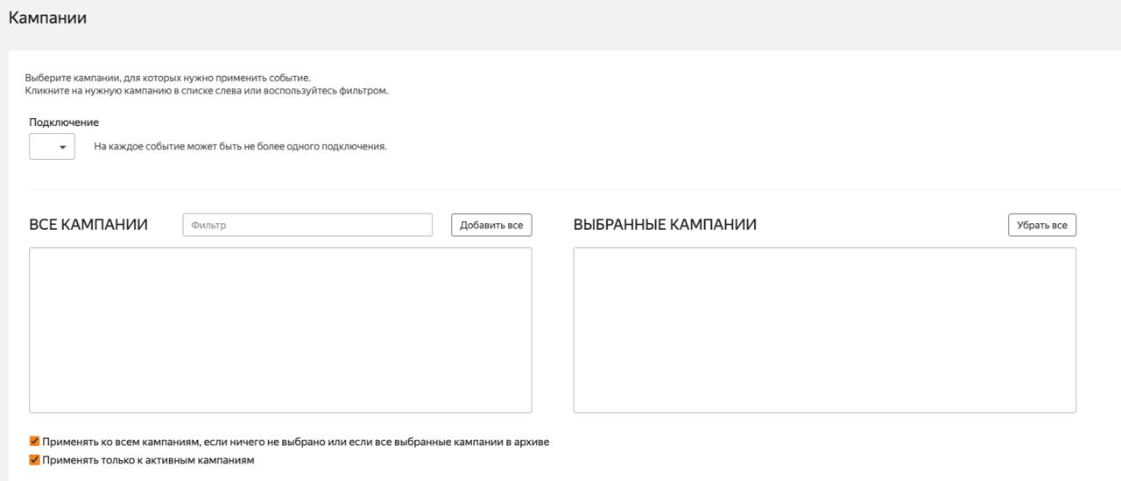This screenshot has height=481, width=1121.
Task: Click the divider line below the connection selector
Action: pos(560,189)
